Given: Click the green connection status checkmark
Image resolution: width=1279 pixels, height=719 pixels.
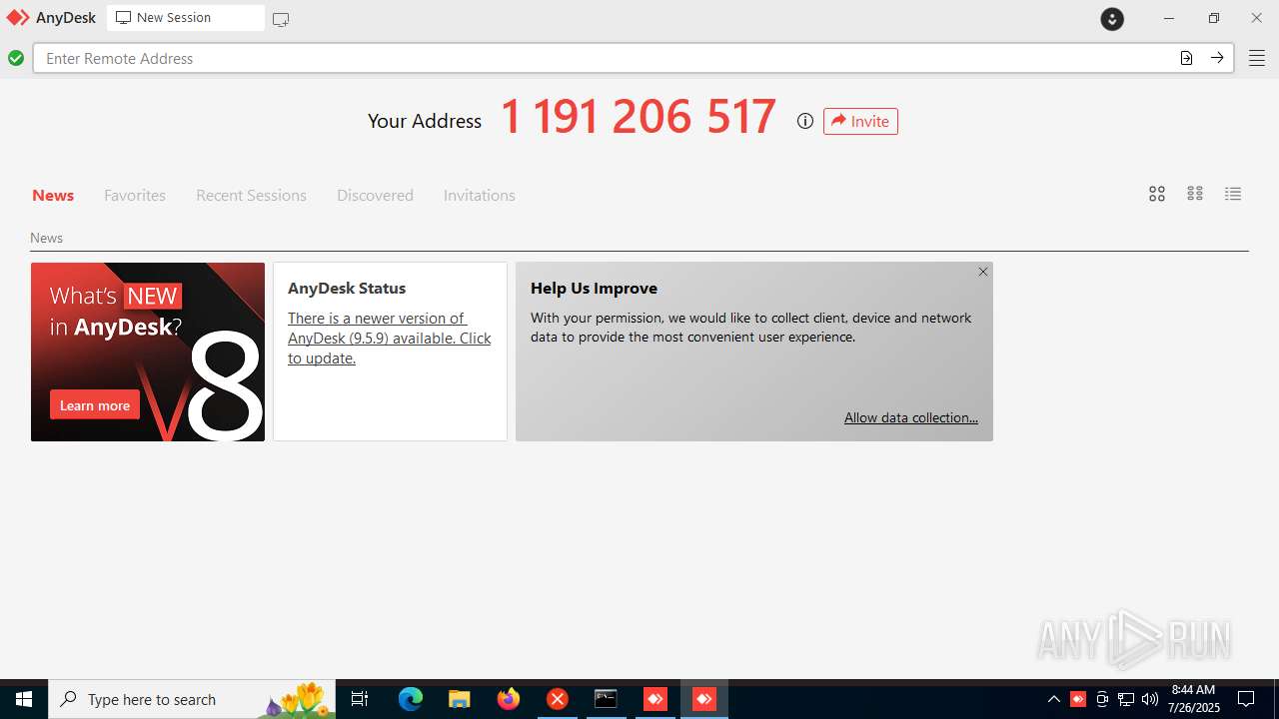Looking at the screenshot, I should click(16, 58).
